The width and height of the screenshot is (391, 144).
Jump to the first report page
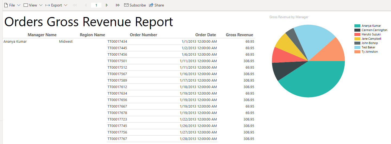pyautogui.click(x=75, y=5)
